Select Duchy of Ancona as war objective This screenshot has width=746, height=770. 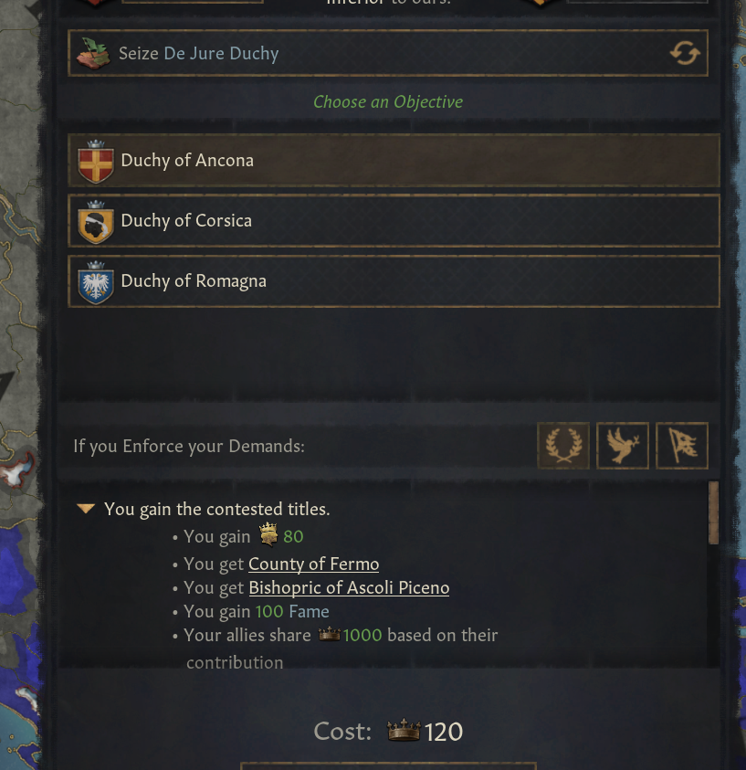point(391,161)
